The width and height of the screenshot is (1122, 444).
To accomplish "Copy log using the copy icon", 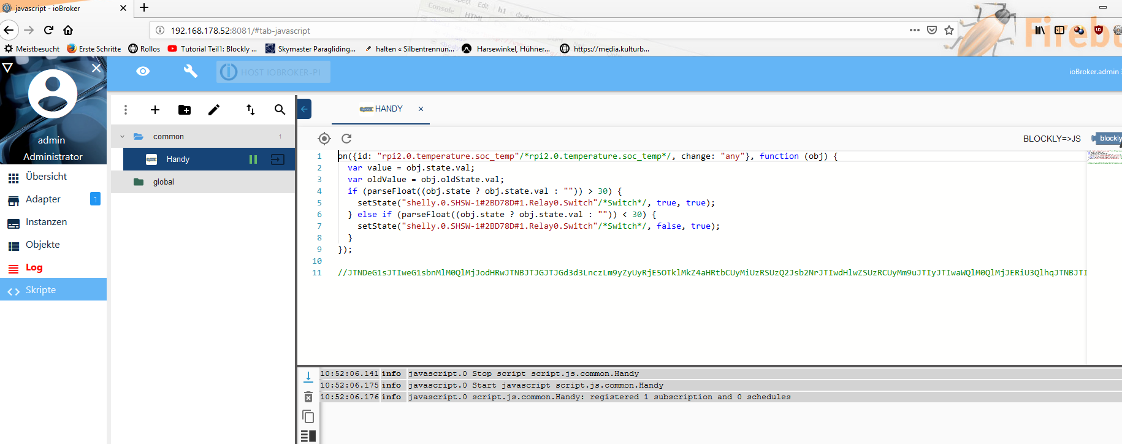I will click(308, 417).
